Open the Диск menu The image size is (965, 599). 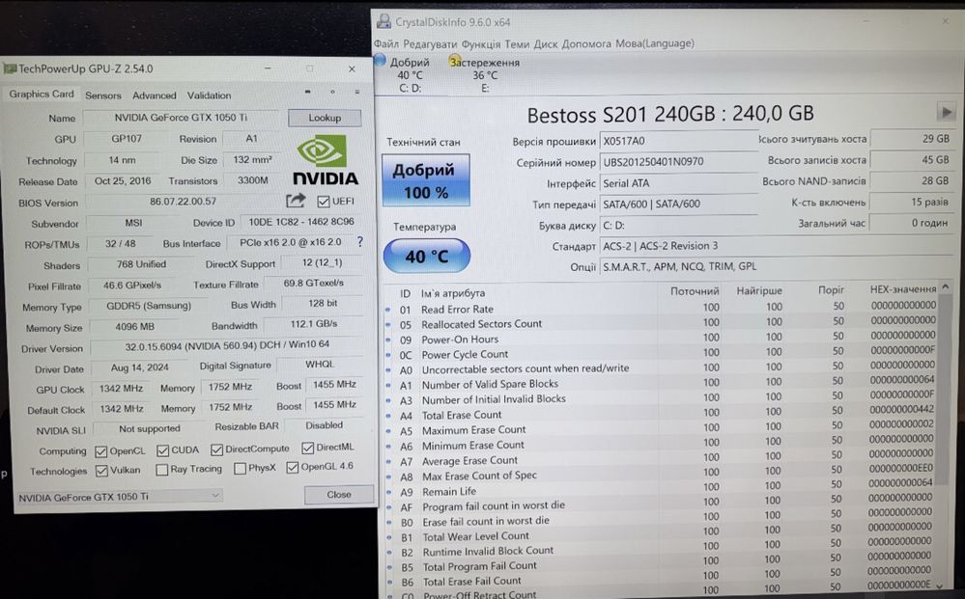tap(545, 43)
